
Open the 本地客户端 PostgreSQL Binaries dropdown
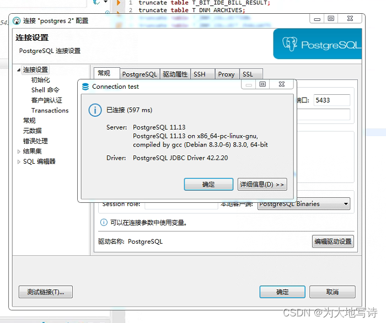pos(304,204)
